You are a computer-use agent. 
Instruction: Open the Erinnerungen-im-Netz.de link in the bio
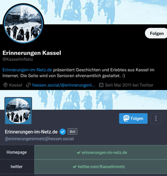point(27,70)
